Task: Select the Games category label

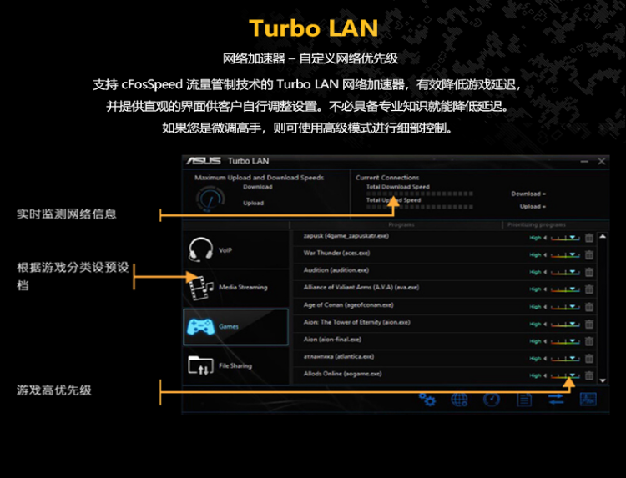Action: pyautogui.click(x=229, y=326)
